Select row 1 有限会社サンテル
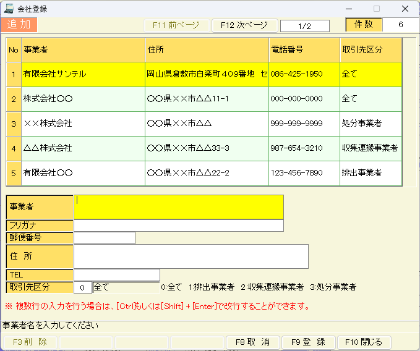The width and height of the screenshot is (420, 351). click(83, 74)
